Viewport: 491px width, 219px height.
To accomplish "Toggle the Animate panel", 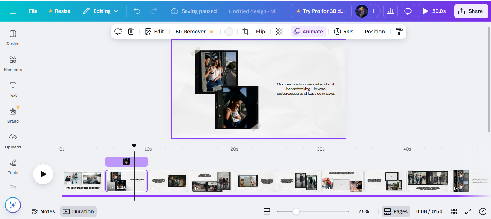I will [308, 32].
